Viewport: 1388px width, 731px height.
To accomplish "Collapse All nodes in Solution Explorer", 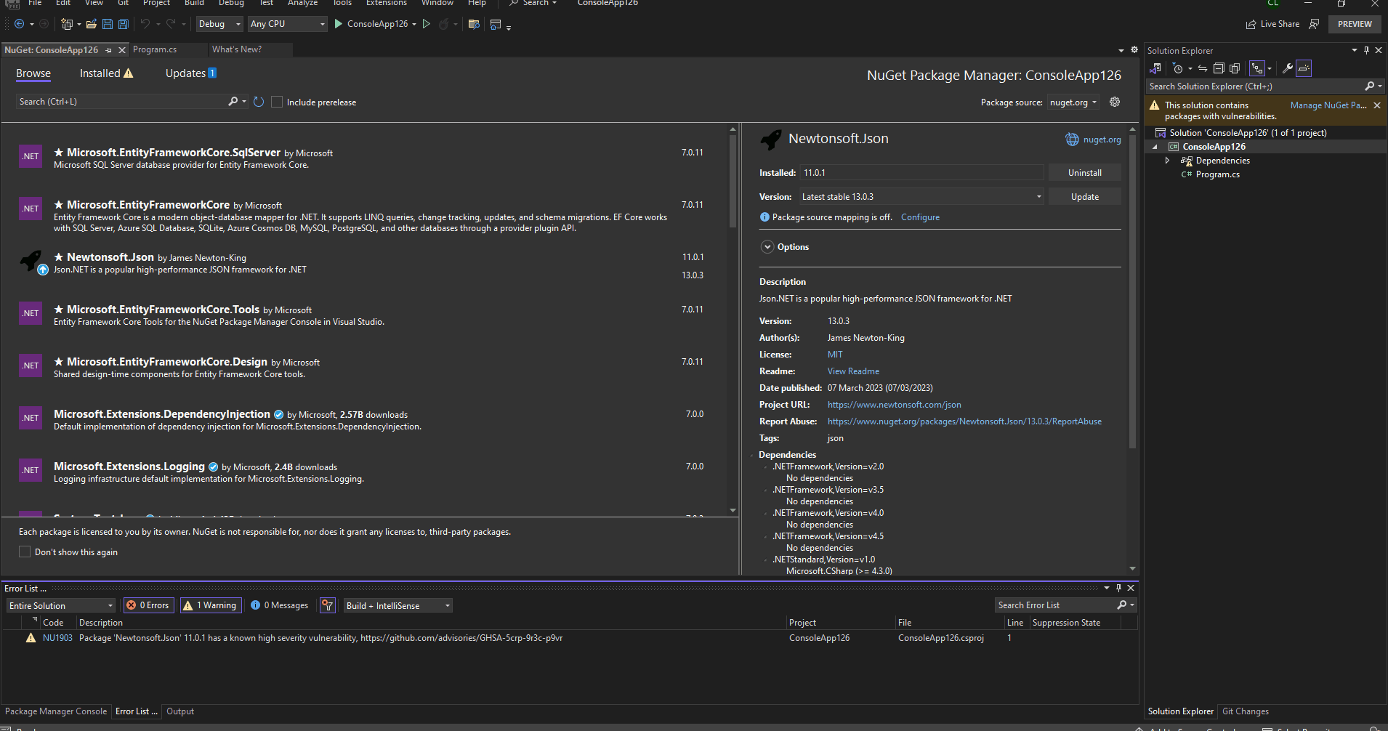I will pyautogui.click(x=1219, y=68).
